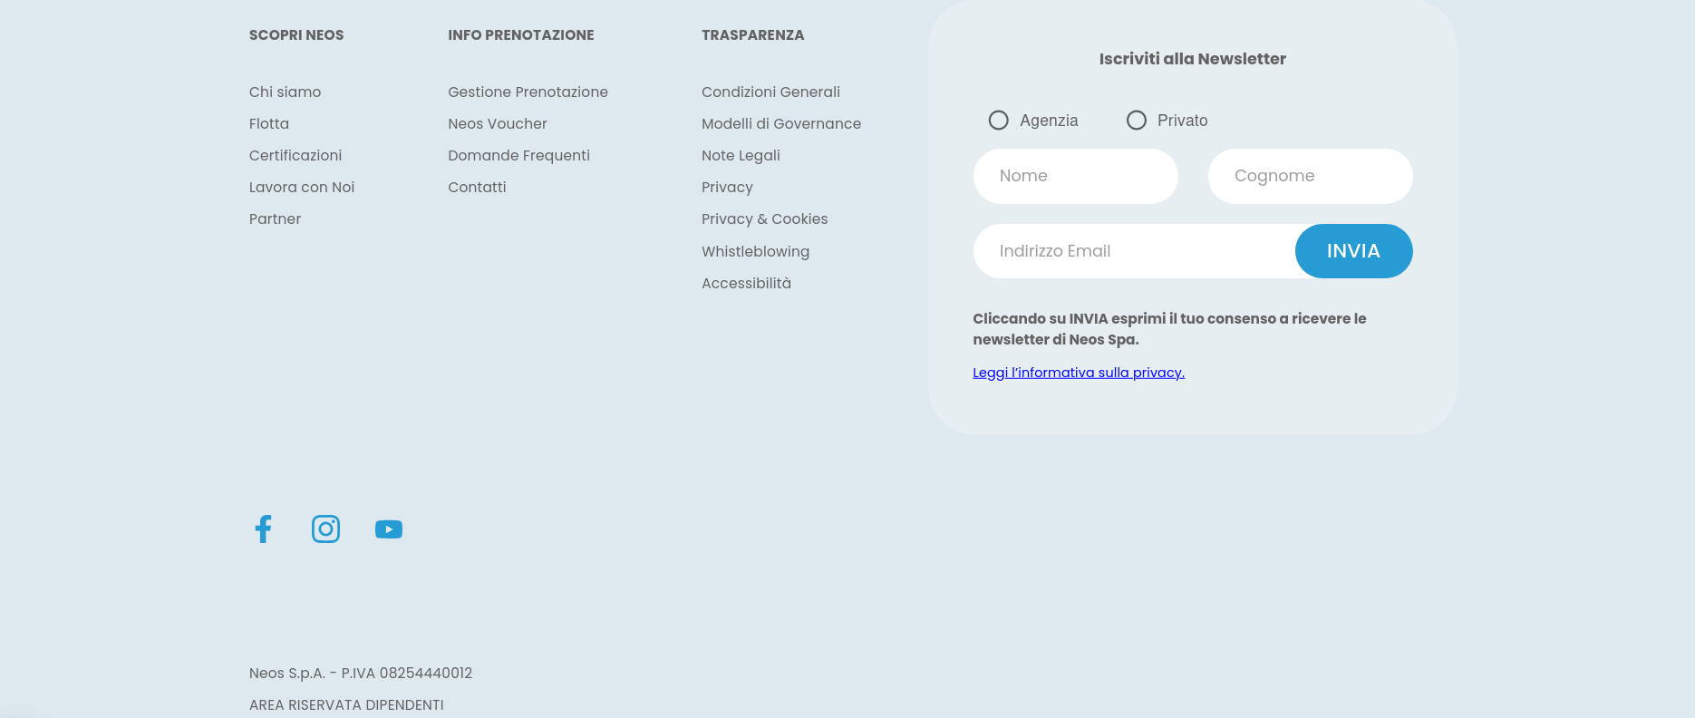The image size is (1695, 718).
Task: Open the privacy informativa link
Action: (x=1078, y=373)
